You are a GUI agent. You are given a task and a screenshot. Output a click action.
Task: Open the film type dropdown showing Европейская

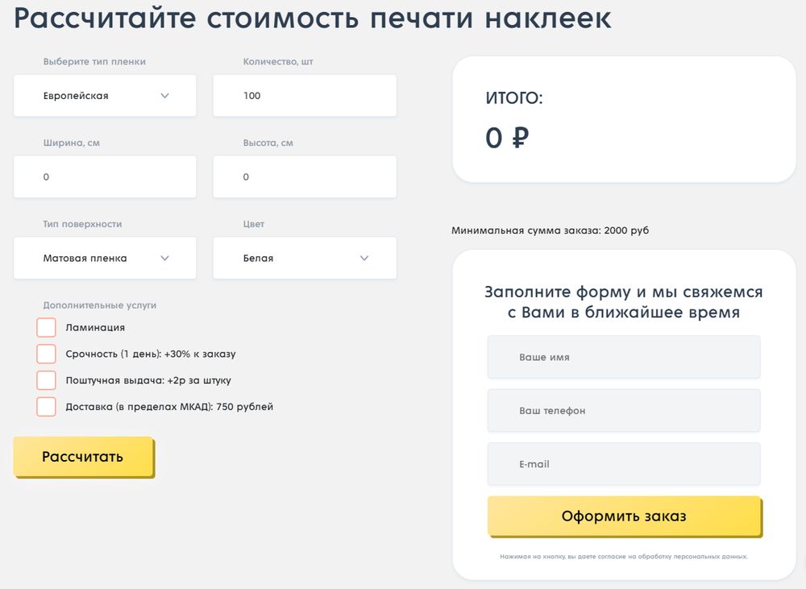tap(104, 96)
